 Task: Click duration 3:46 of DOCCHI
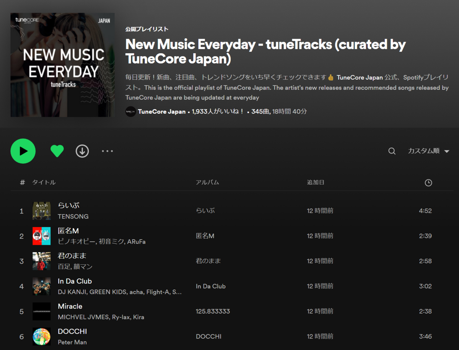(425, 337)
